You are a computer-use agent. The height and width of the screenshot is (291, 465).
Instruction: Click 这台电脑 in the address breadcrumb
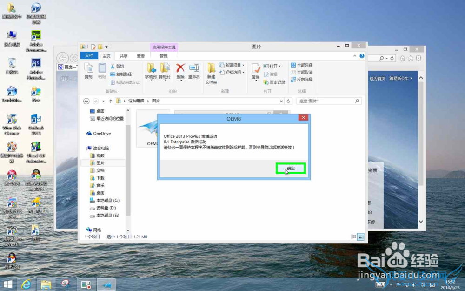(136, 101)
